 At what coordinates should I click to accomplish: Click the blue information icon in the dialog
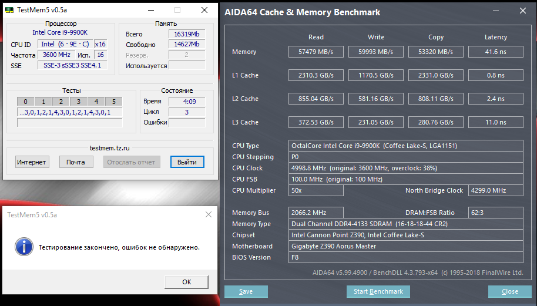[24, 247]
